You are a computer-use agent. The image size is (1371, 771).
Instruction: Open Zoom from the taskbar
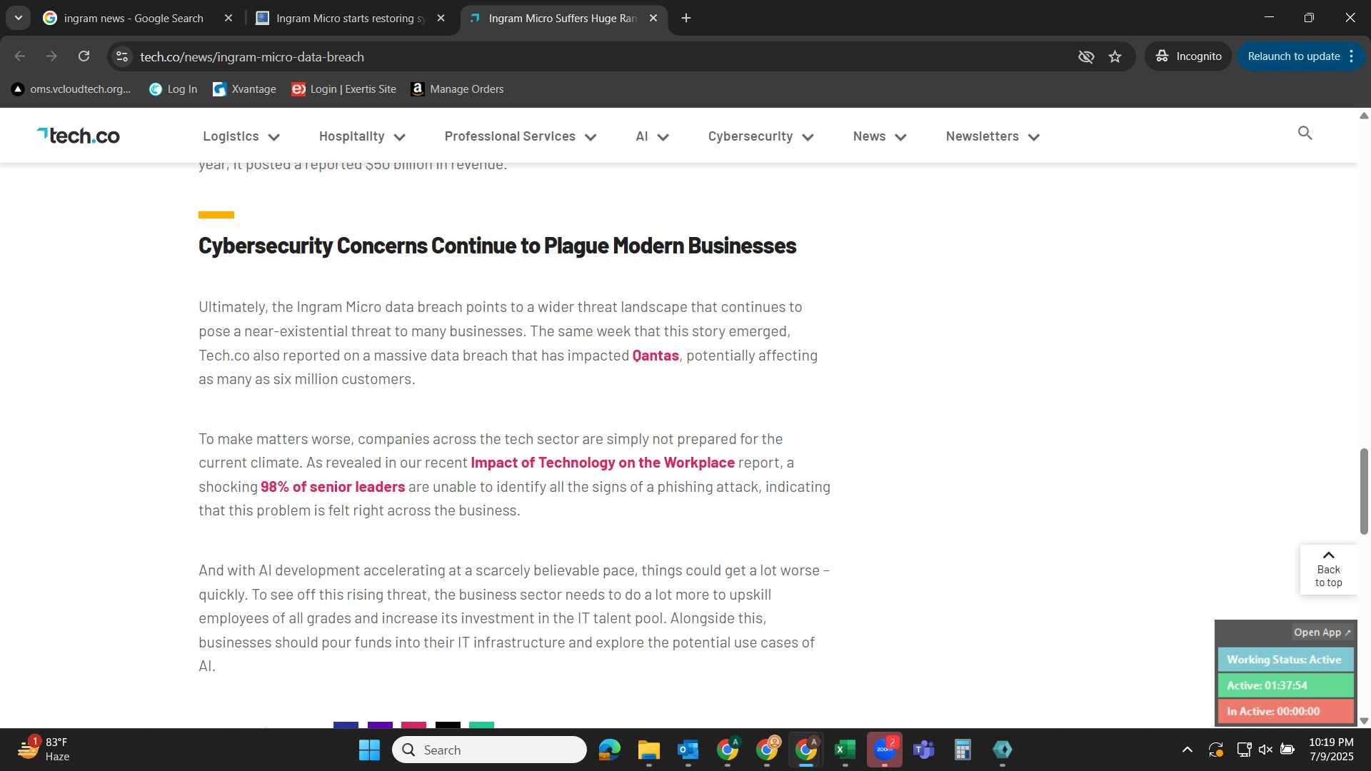tap(885, 750)
